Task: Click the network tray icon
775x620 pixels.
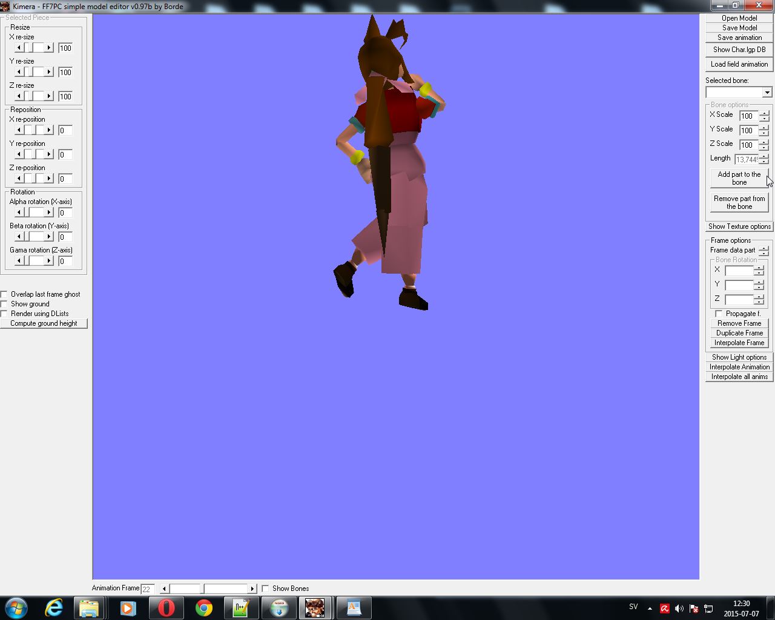Action: [708, 608]
